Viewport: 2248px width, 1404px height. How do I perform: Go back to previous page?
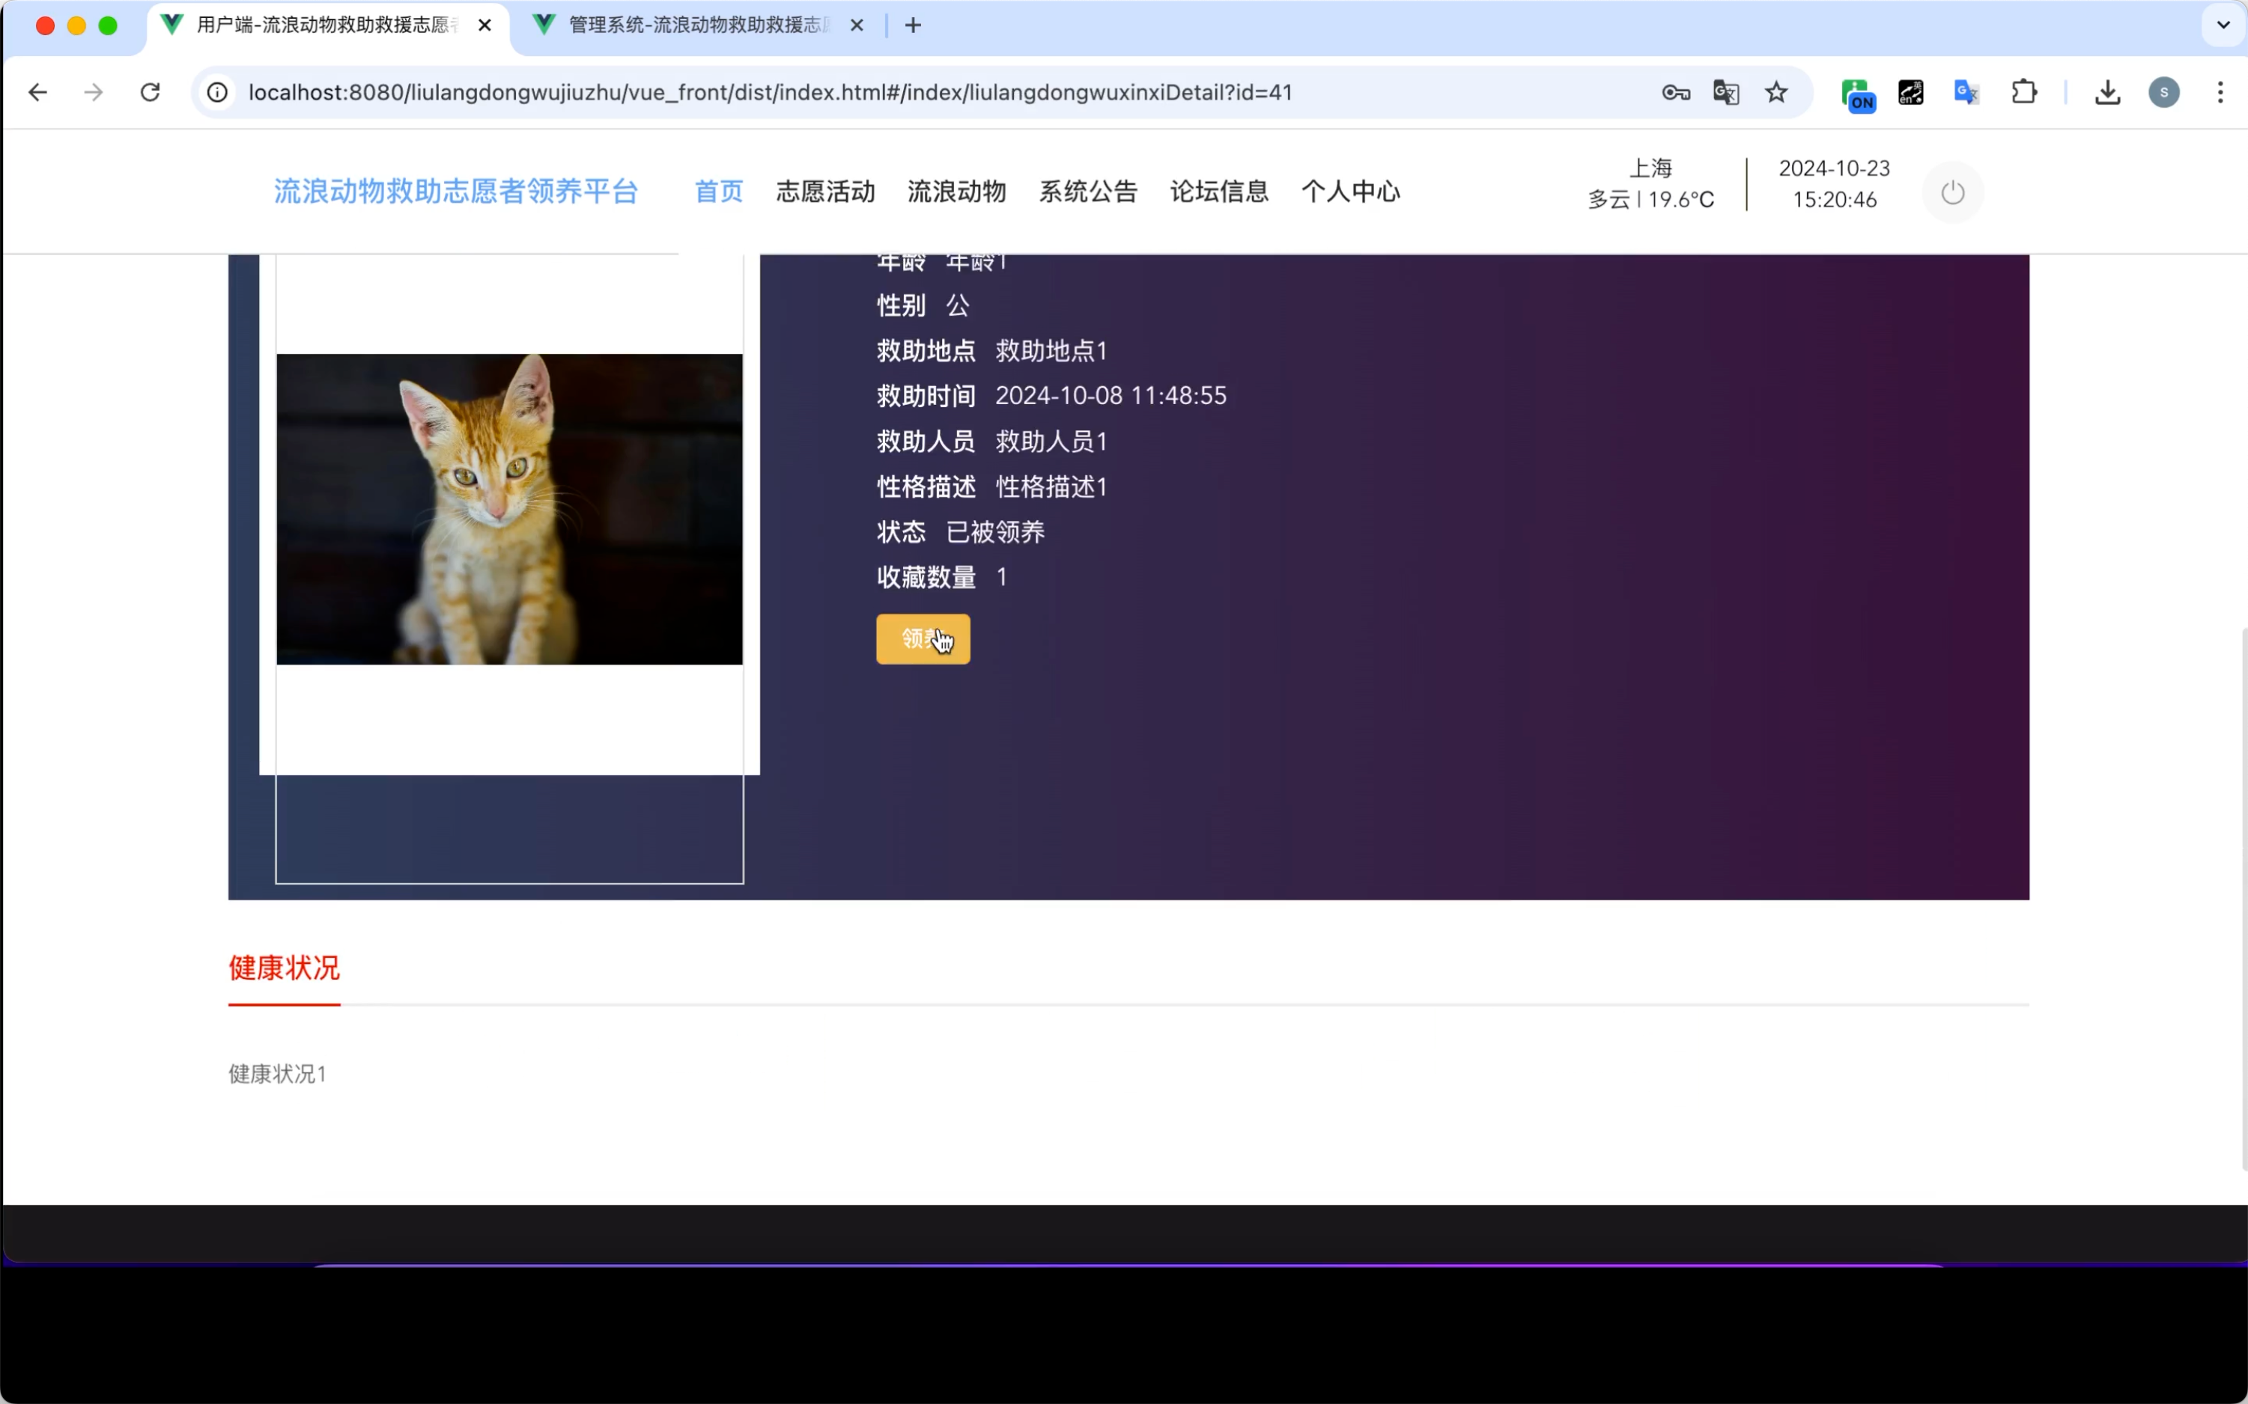(37, 92)
